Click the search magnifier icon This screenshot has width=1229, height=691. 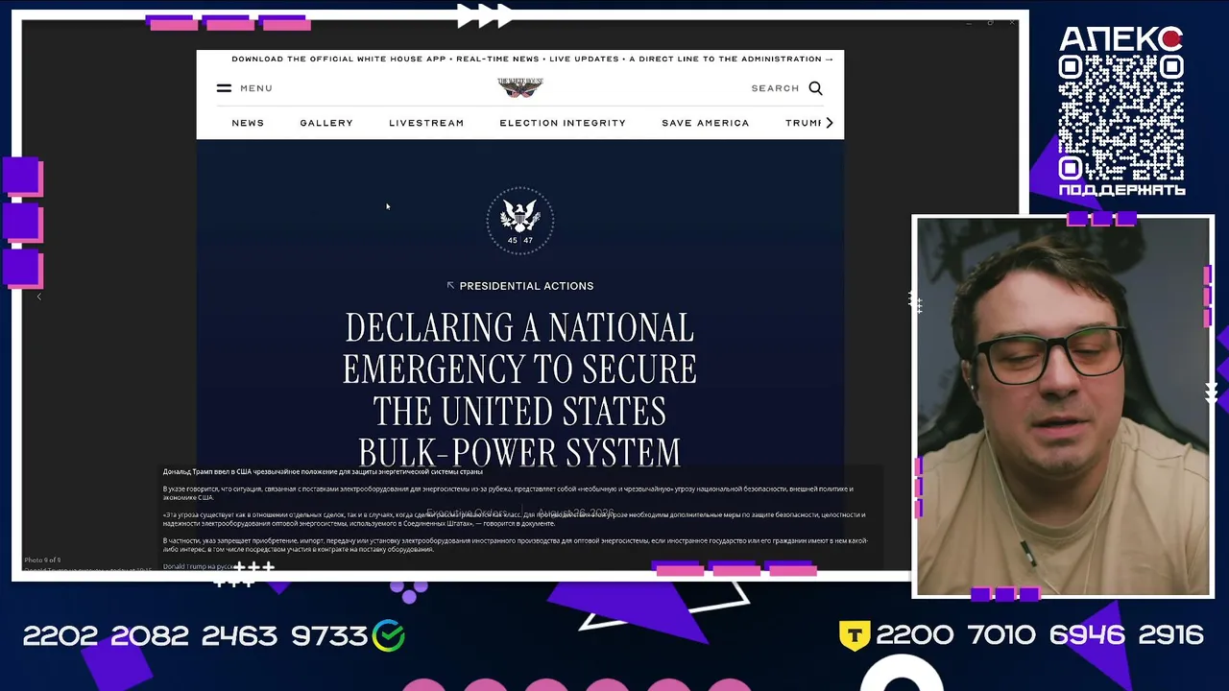815,88
